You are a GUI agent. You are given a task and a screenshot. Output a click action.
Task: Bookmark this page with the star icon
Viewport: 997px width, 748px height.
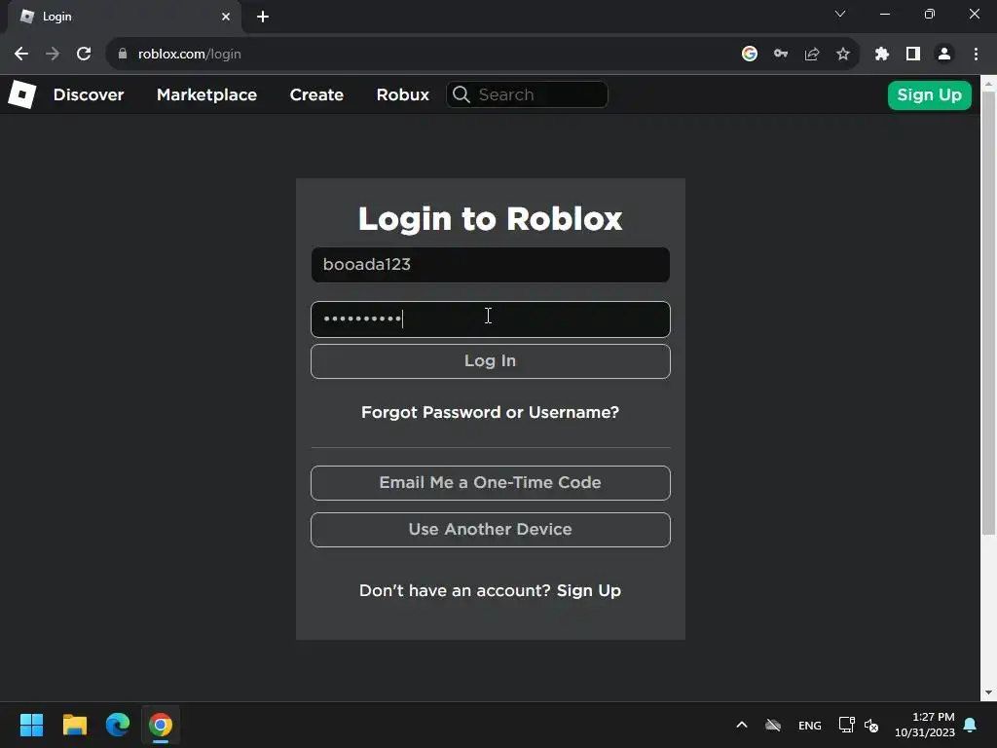843,55
